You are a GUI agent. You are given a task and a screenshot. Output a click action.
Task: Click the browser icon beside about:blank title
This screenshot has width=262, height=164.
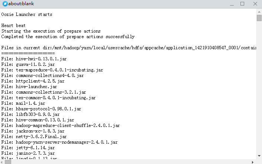[5, 4]
